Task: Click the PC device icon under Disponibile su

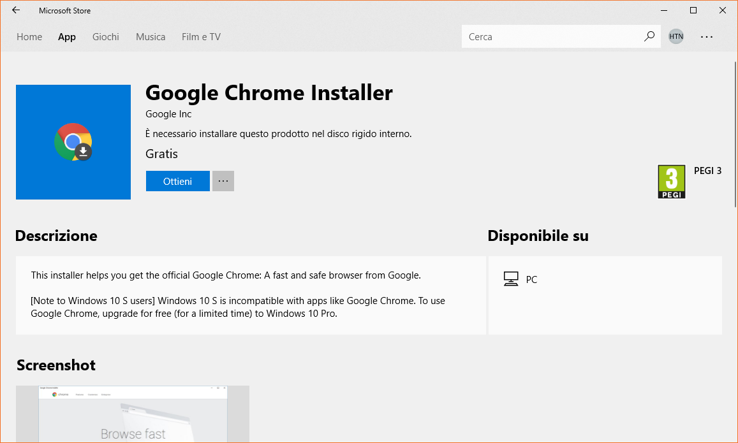Action: [x=511, y=279]
